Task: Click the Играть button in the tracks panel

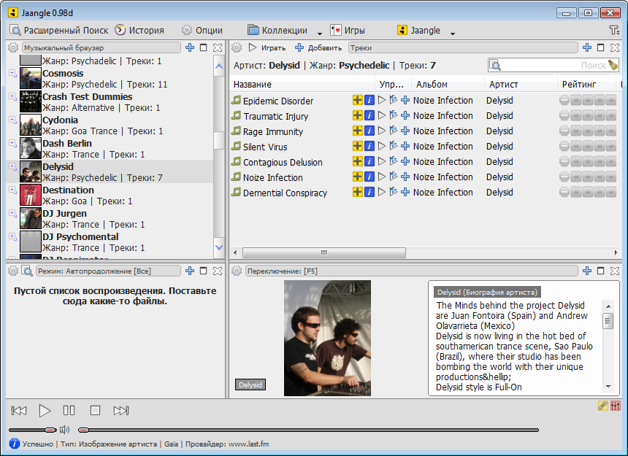Action: point(267,47)
